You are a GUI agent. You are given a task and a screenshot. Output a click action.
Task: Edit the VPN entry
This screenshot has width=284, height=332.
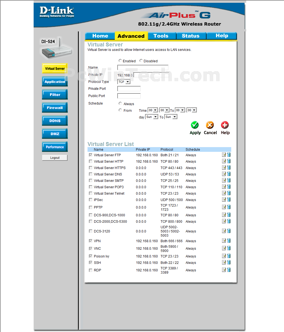224,241
